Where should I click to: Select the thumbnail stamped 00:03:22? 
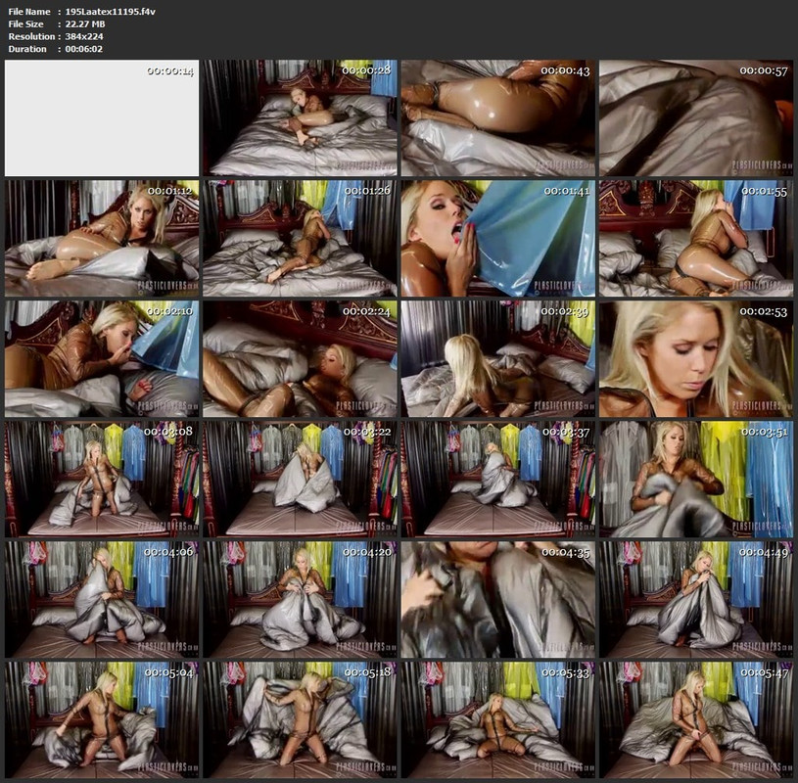pos(301,479)
